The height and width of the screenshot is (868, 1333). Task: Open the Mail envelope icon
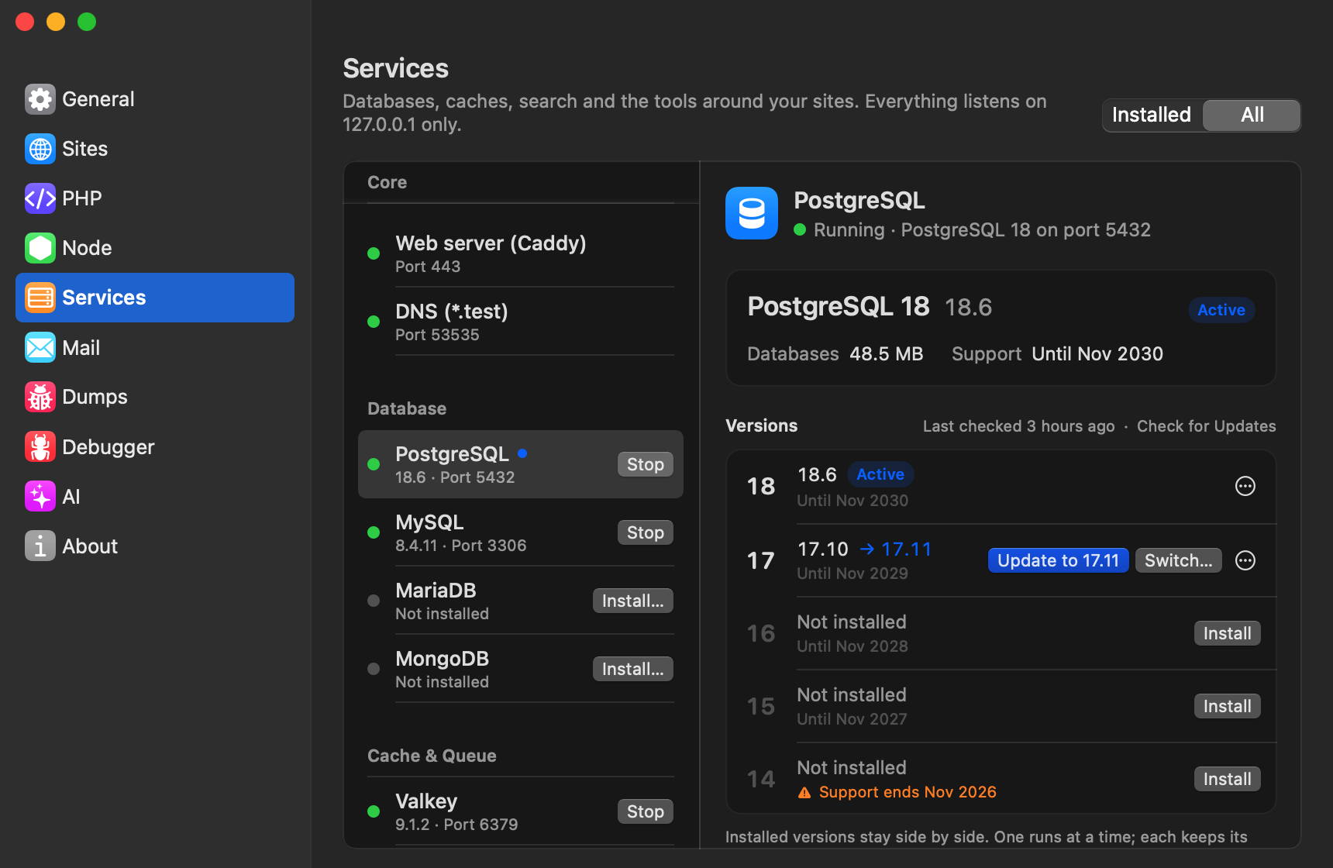coord(40,347)
